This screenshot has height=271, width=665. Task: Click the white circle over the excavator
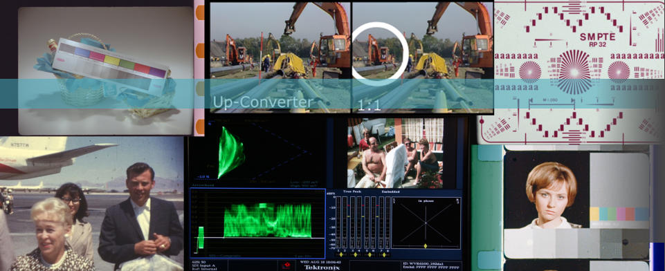[x=380, y=54]
